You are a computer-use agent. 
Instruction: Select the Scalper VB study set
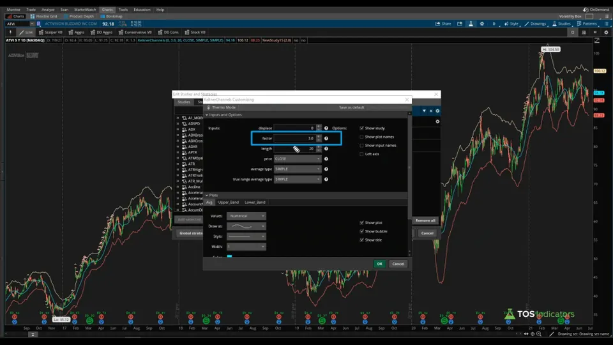(50, 33)
